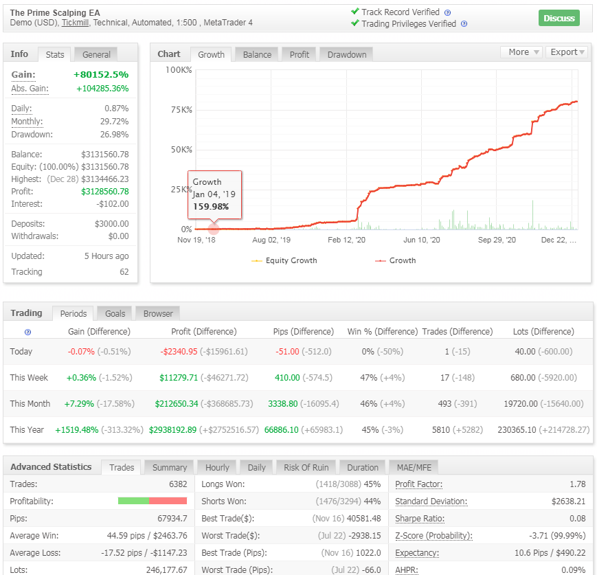Click the Discuss button
Viewport: 597px width, 575px height.
click(x=559, y=18)
